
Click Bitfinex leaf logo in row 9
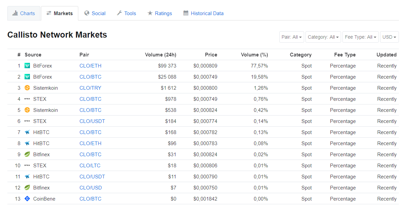pyautogui.click(x=27, y=155)
